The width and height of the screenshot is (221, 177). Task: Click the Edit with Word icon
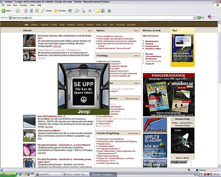point(90,11)
